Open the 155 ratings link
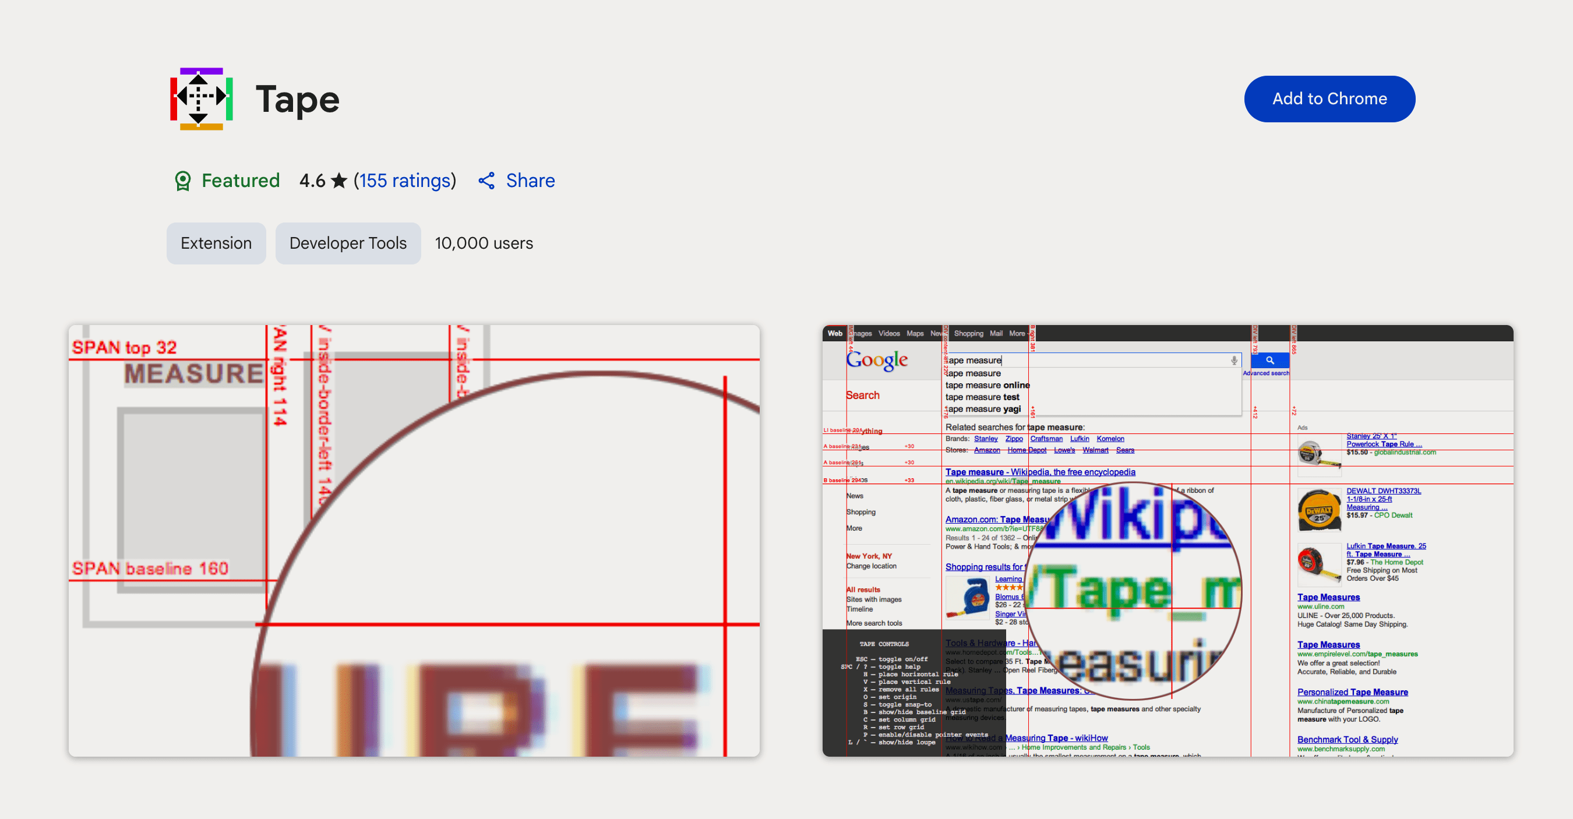The image size is (1573, 819). tap(404, 181)
